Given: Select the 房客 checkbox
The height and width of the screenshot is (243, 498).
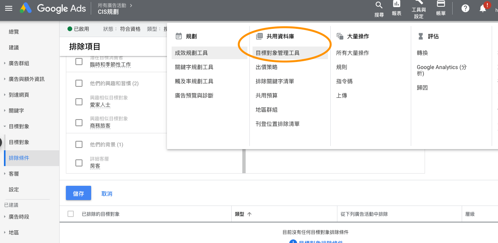Looking at the screenshot, I should pyautogui.click(x=79, y=163).
